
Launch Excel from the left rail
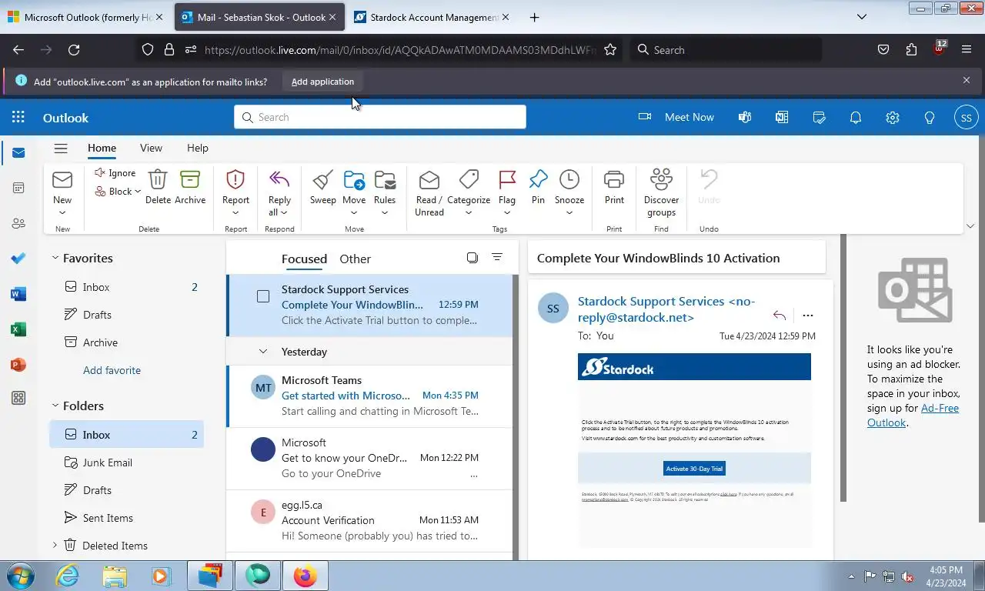18,329
